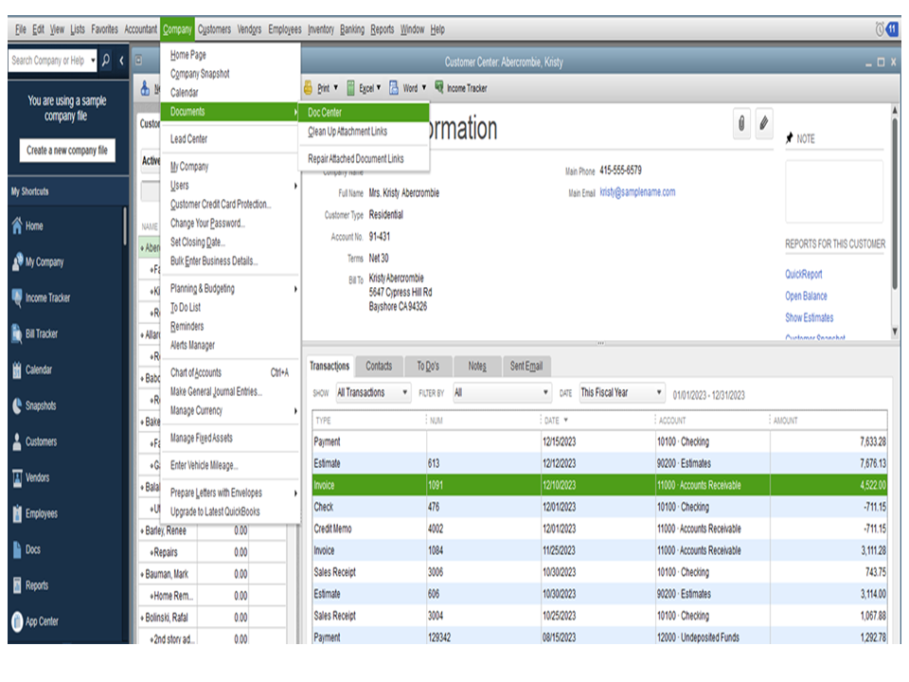
Task: Click the reminders clock icon top right
Action: tap(880, 28)
